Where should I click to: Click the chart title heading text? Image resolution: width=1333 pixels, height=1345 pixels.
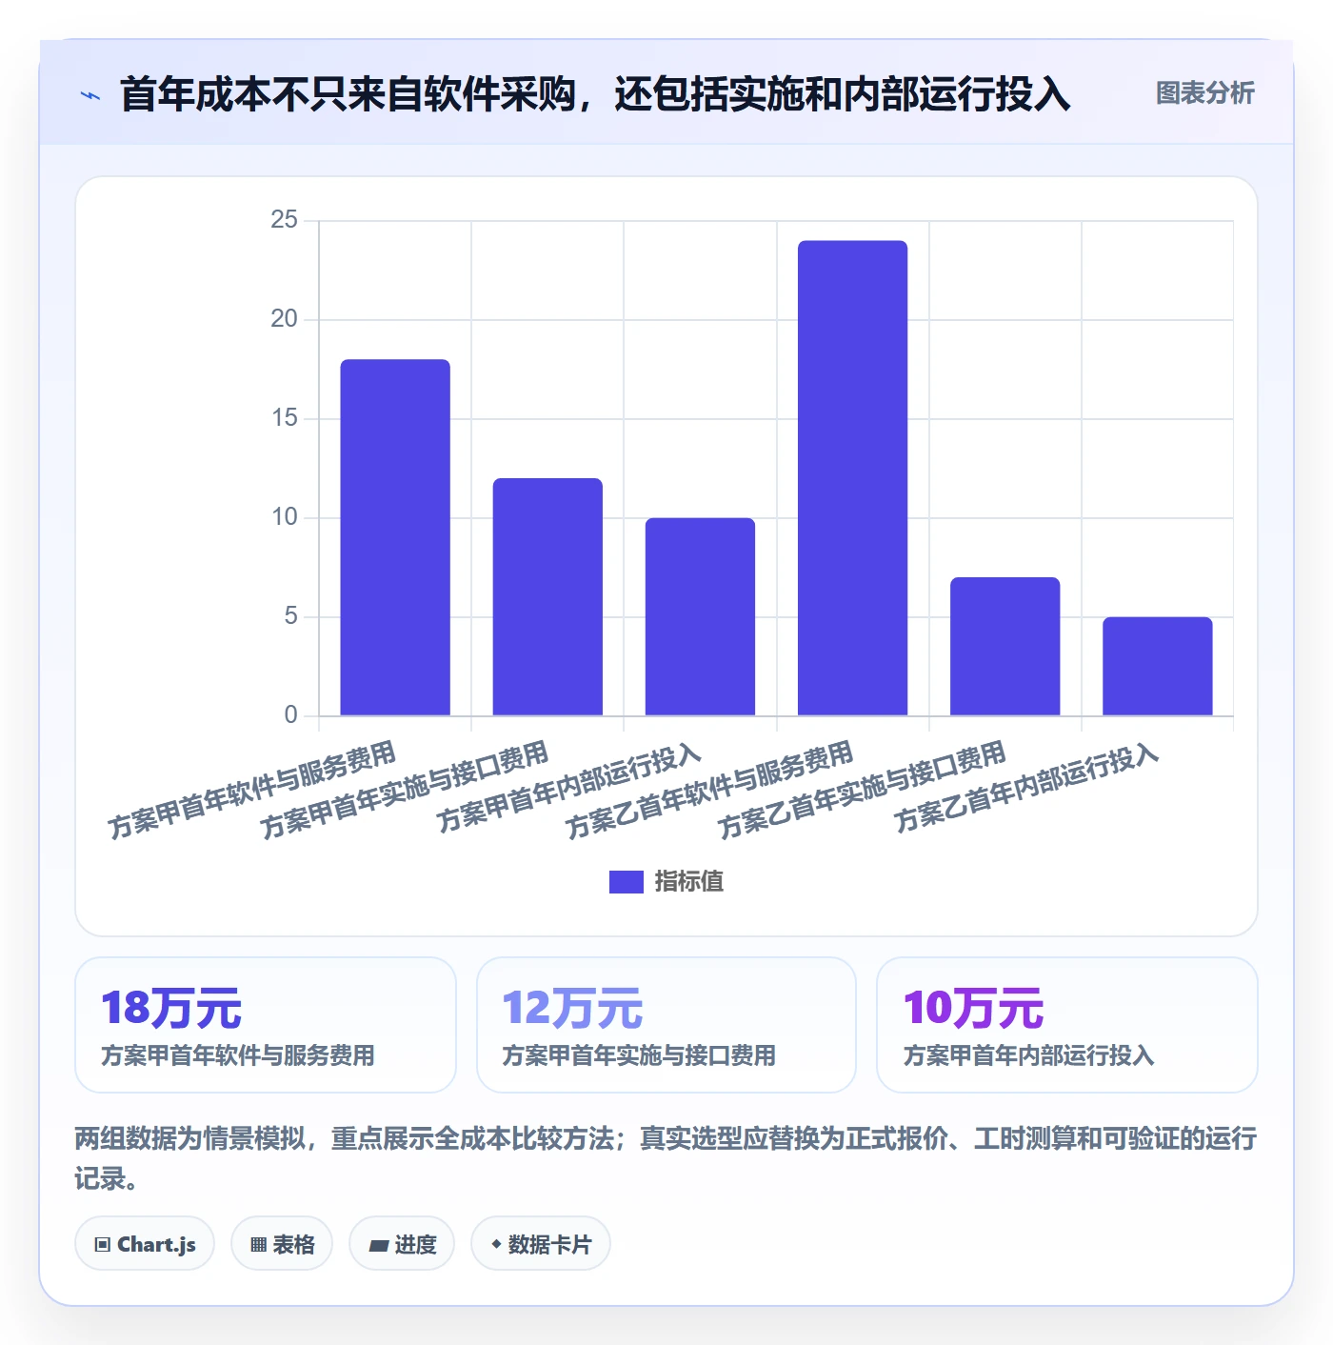595,94
